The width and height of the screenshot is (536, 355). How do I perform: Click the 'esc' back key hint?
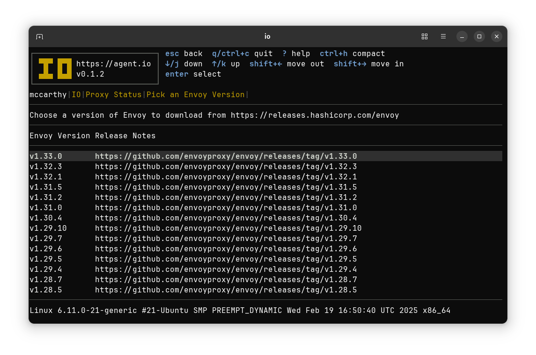click(x=184, y=54)
